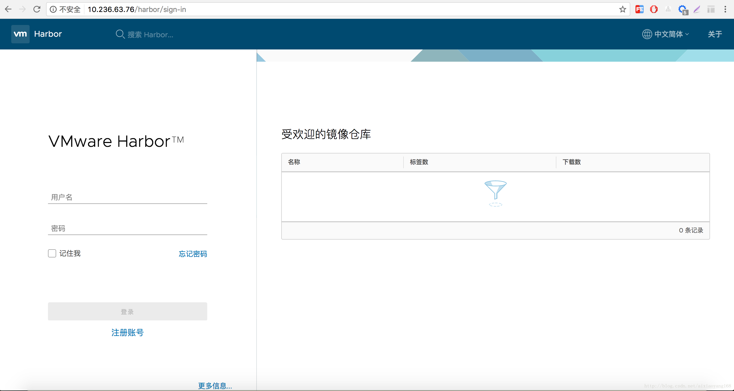Click the browser back arrow
Screen dimensions: 734x391
click(8, 9)
